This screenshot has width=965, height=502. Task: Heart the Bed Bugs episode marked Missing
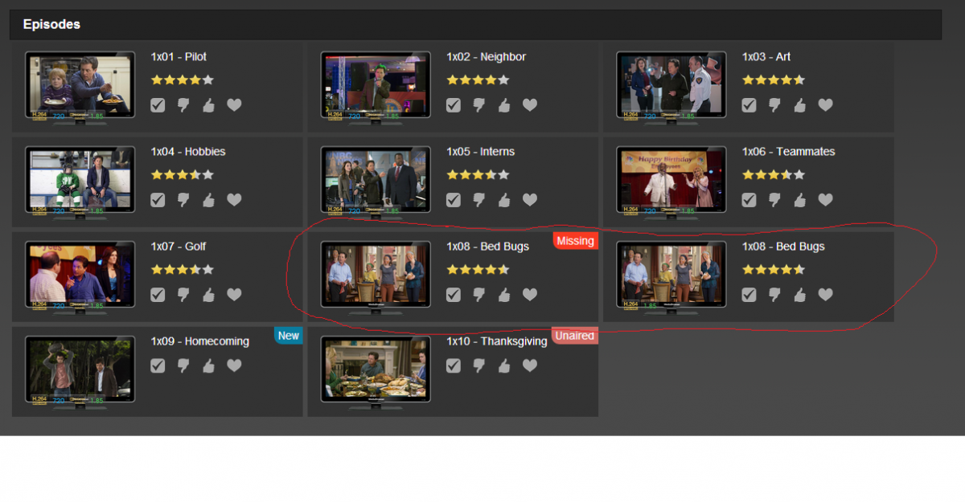pos(530,295)
